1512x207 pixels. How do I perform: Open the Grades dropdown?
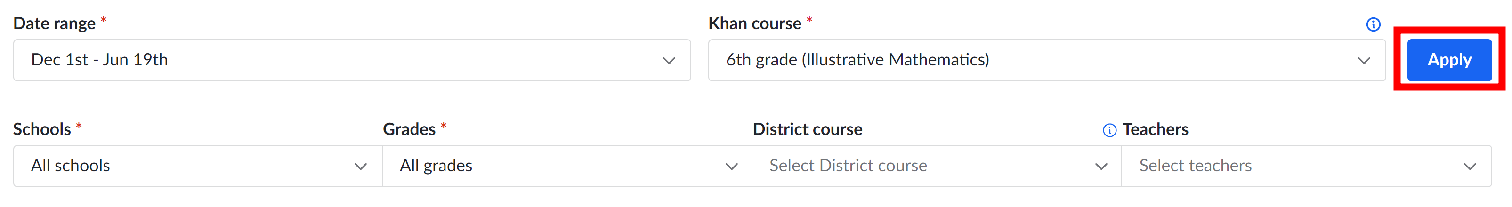pos(567,166)
